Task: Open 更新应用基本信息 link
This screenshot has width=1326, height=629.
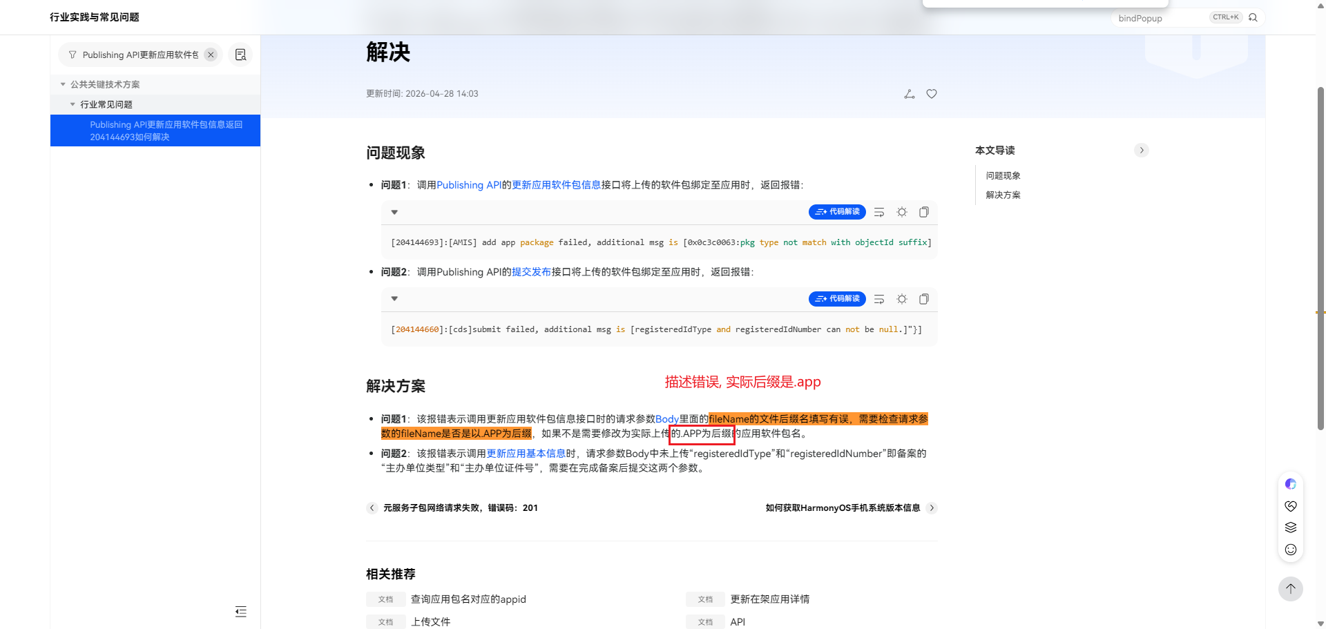Action: [526, 454]
